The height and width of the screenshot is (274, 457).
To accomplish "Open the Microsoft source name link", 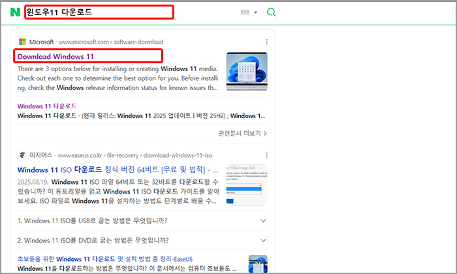I will coord(41,42).
